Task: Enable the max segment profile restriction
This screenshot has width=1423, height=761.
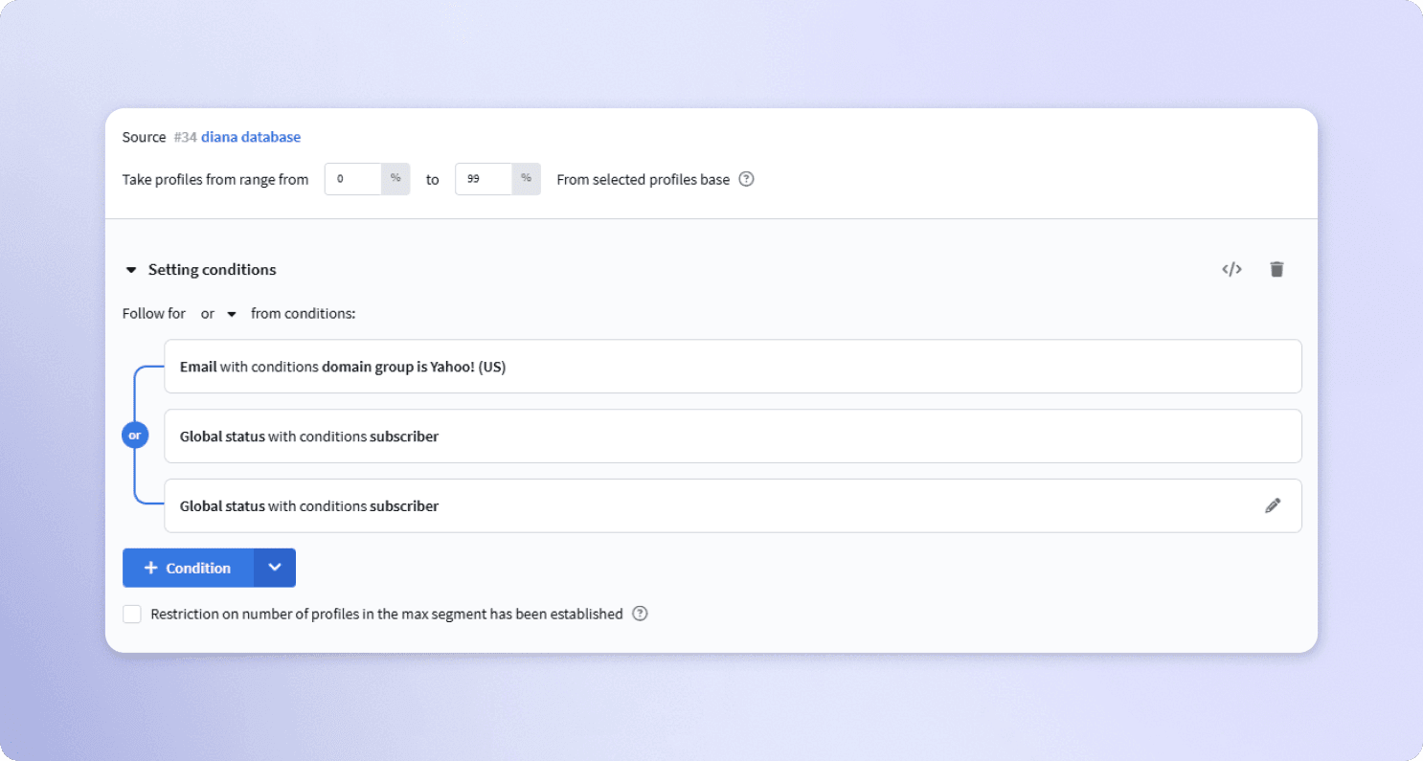Action: (132, 614)
